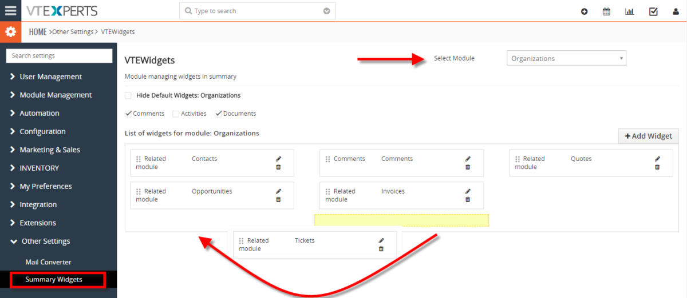This screenshot has height=298, width=687.
Task: Open the hamburger main menu
Action: [10, 11]
